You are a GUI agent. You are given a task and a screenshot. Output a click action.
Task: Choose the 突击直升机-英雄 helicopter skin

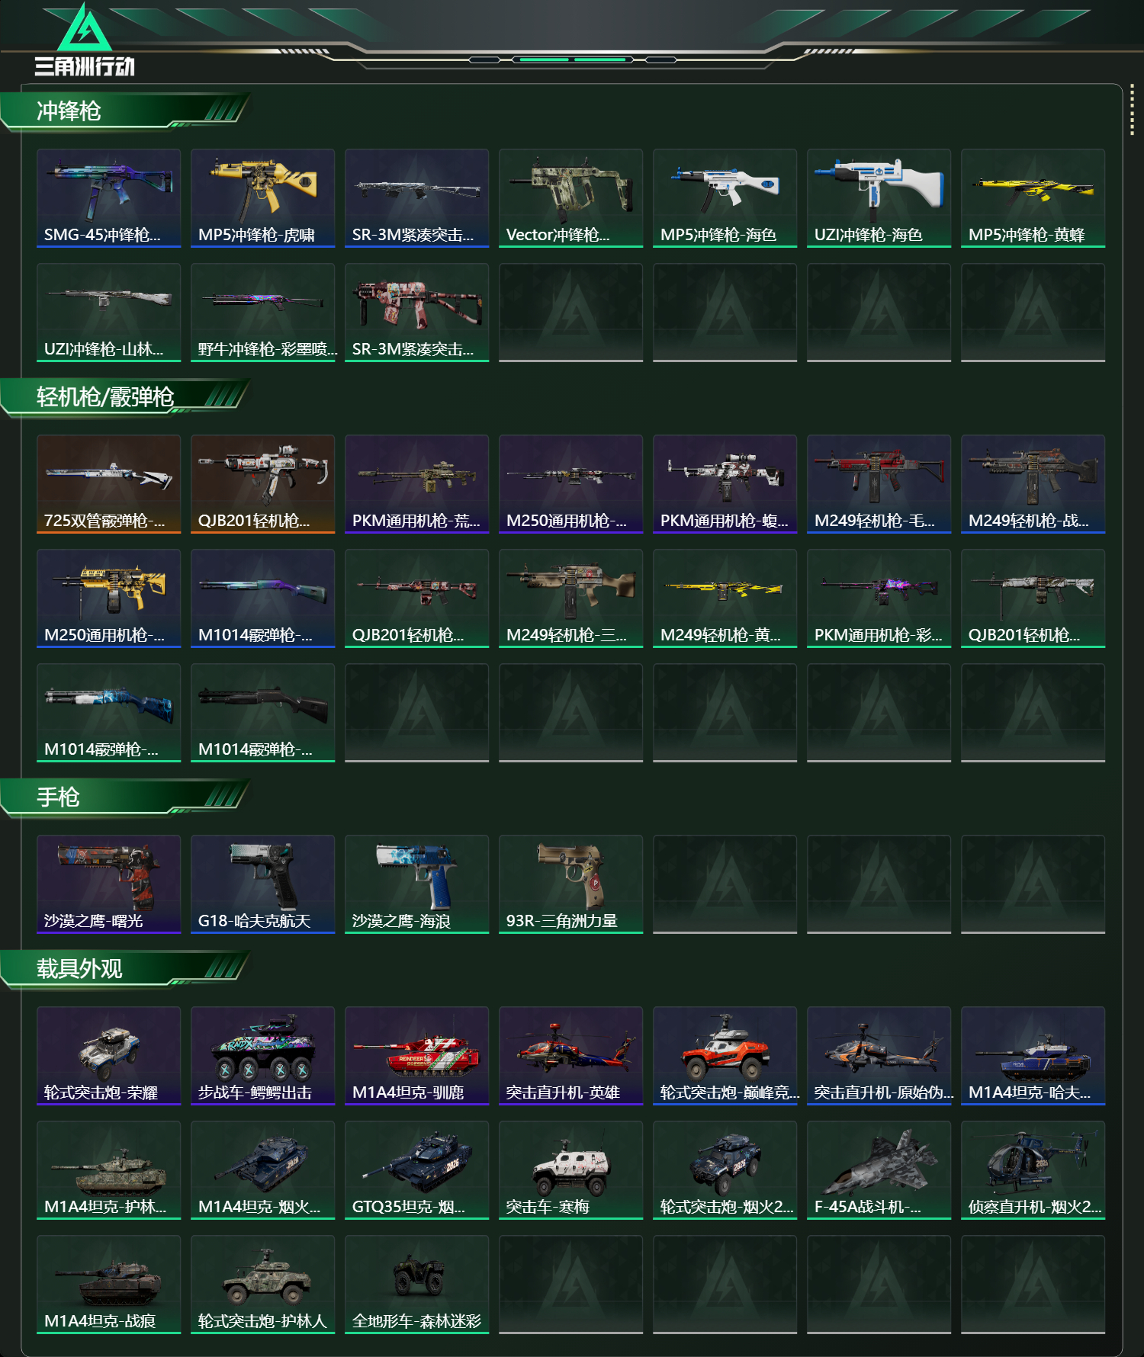pyautogui.click(x=570, y=1056)
